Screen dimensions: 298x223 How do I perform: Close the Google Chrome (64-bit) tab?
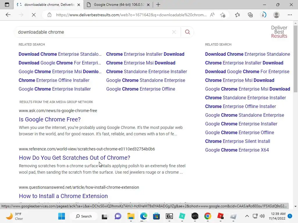tap(148, 5)
